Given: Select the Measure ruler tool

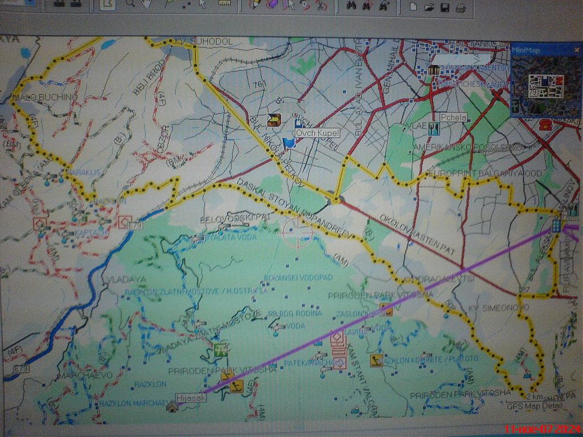Looking at the screenshot, I should tap(224, 3).
